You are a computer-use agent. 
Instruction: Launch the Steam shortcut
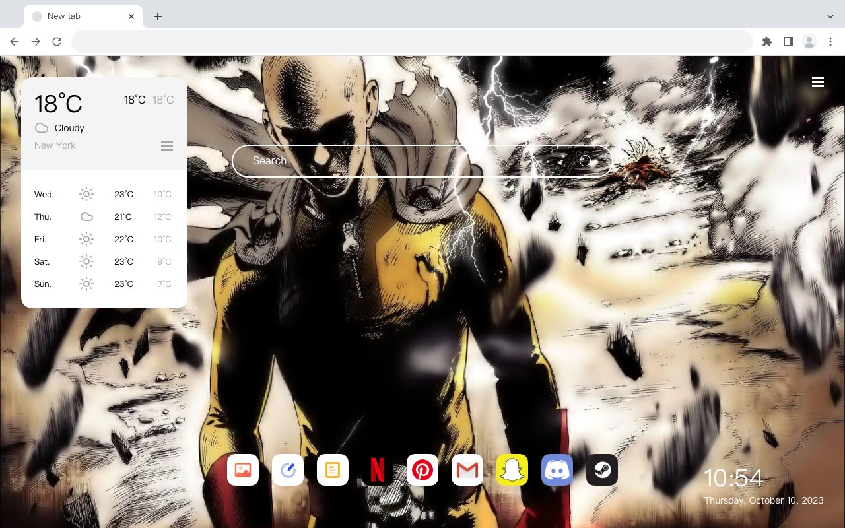click(602, 470)
